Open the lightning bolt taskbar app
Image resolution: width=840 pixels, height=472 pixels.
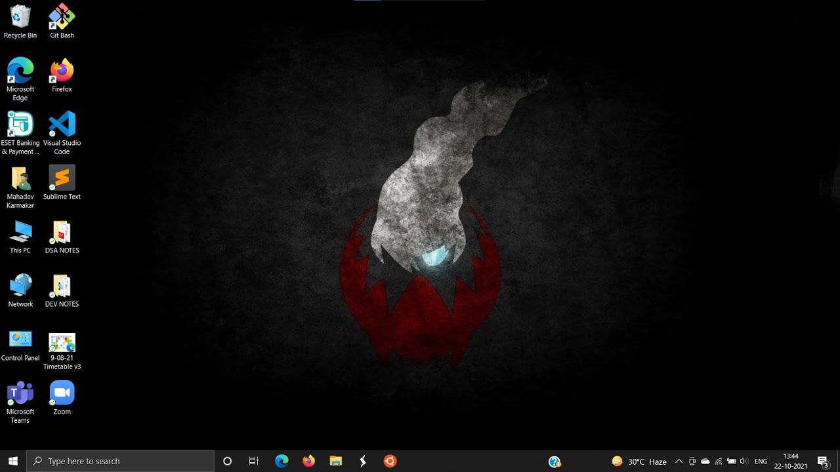click(362, 461)
